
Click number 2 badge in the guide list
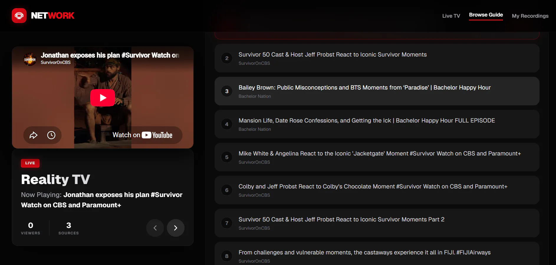tap(227, 58)
